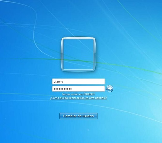Screen dimensions: 162x143
Task: Open the other domain sign-in help link
Action: [x=79, y=98]
